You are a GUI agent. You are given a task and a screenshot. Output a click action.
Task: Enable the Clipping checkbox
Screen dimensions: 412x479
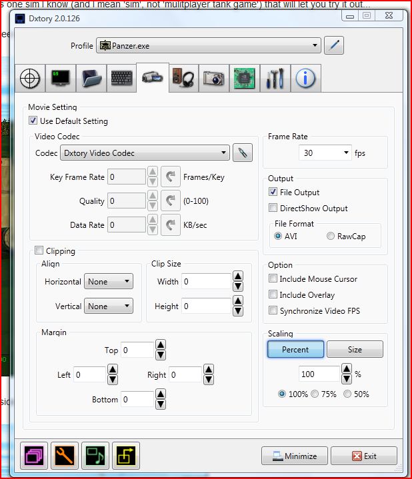[x=39, y=250]
